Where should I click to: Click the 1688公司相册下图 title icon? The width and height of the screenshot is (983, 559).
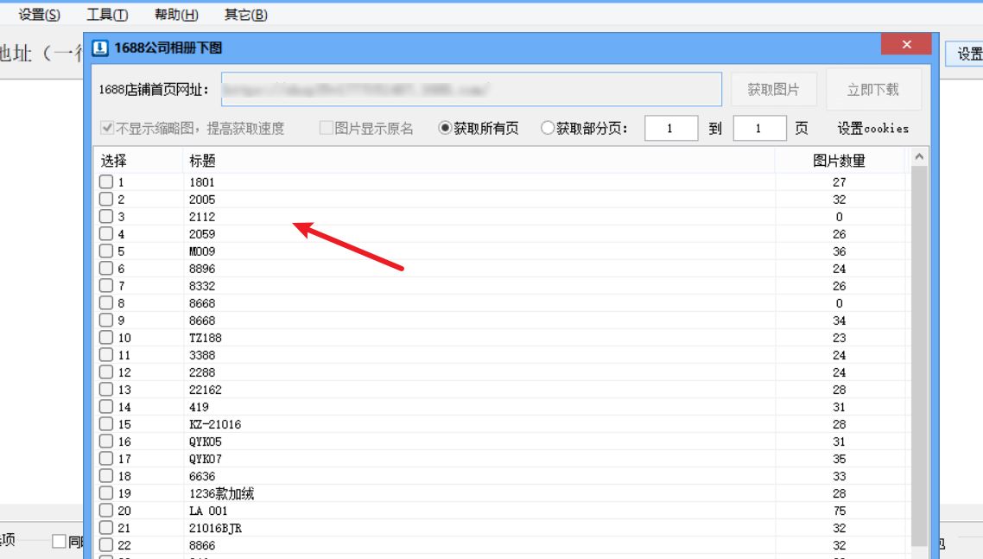point(100,48)
